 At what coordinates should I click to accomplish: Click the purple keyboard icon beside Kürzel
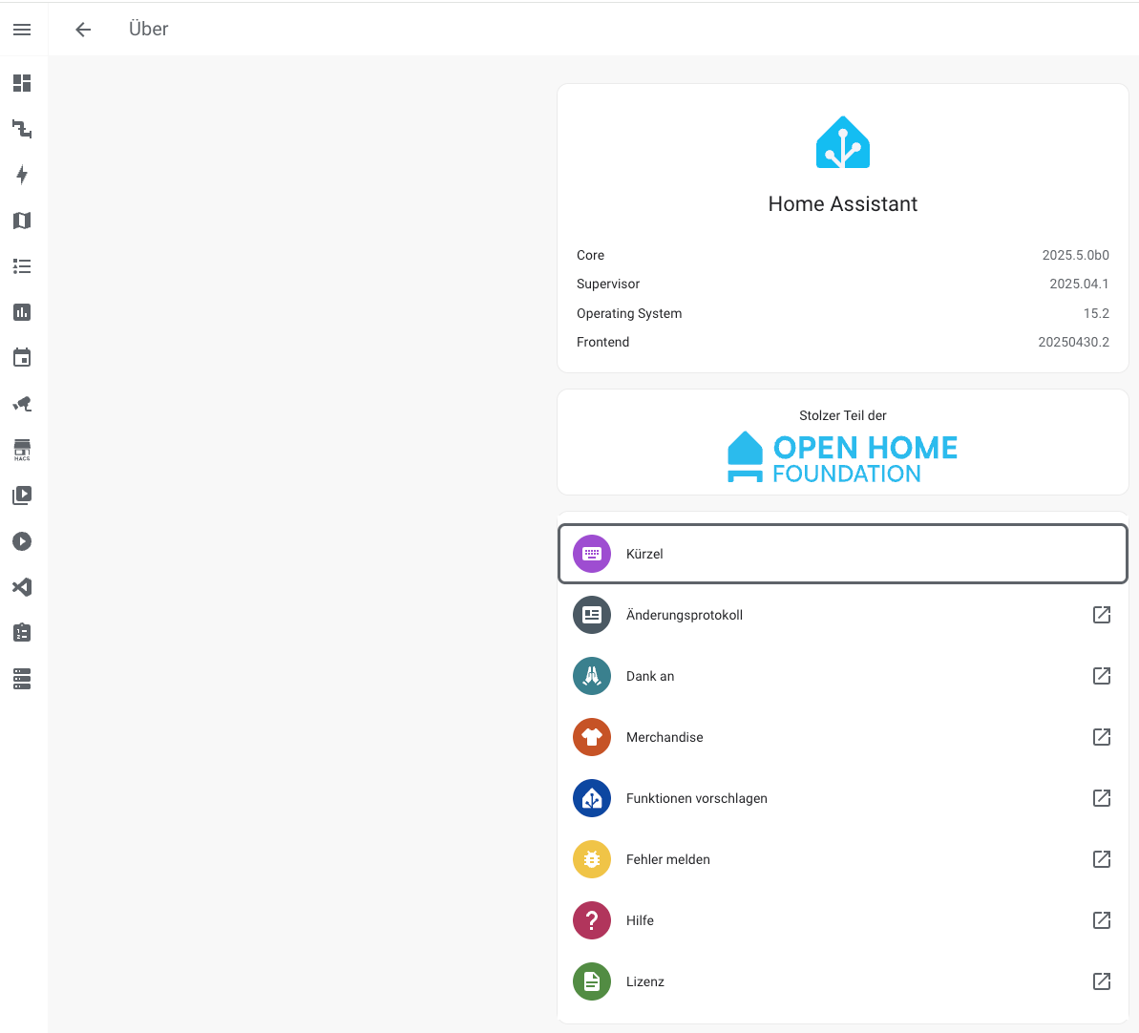tap(592, 554)
